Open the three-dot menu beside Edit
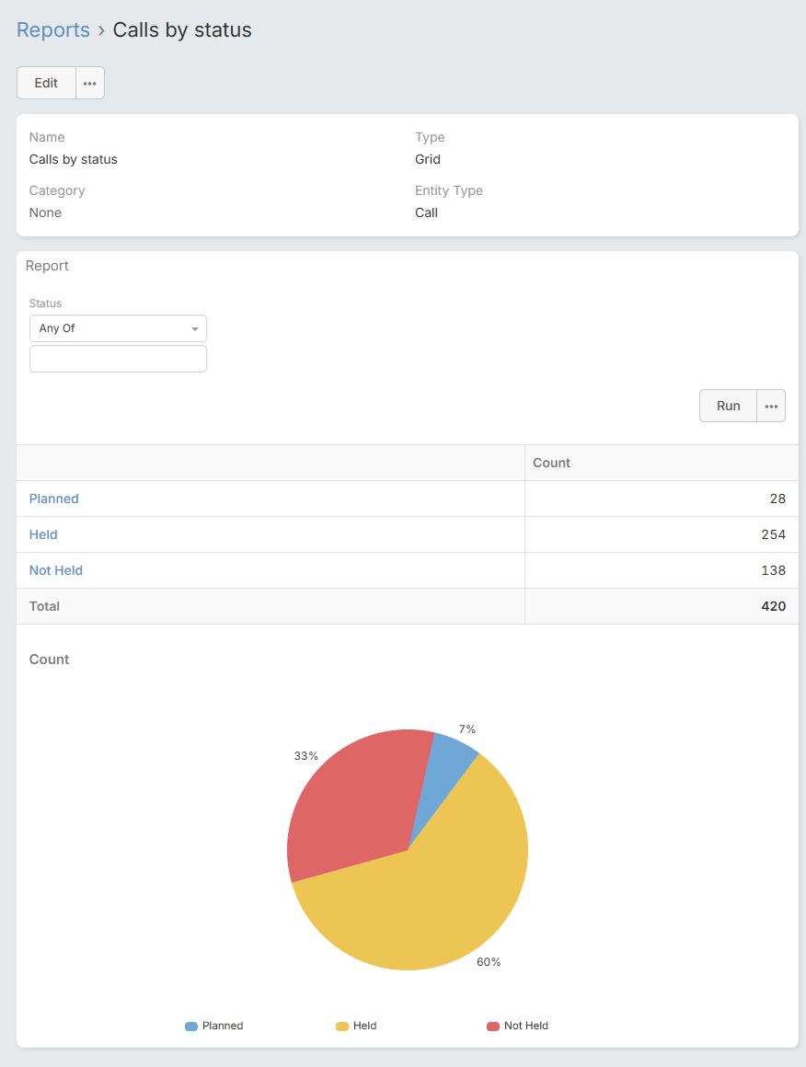 point(89,83)
